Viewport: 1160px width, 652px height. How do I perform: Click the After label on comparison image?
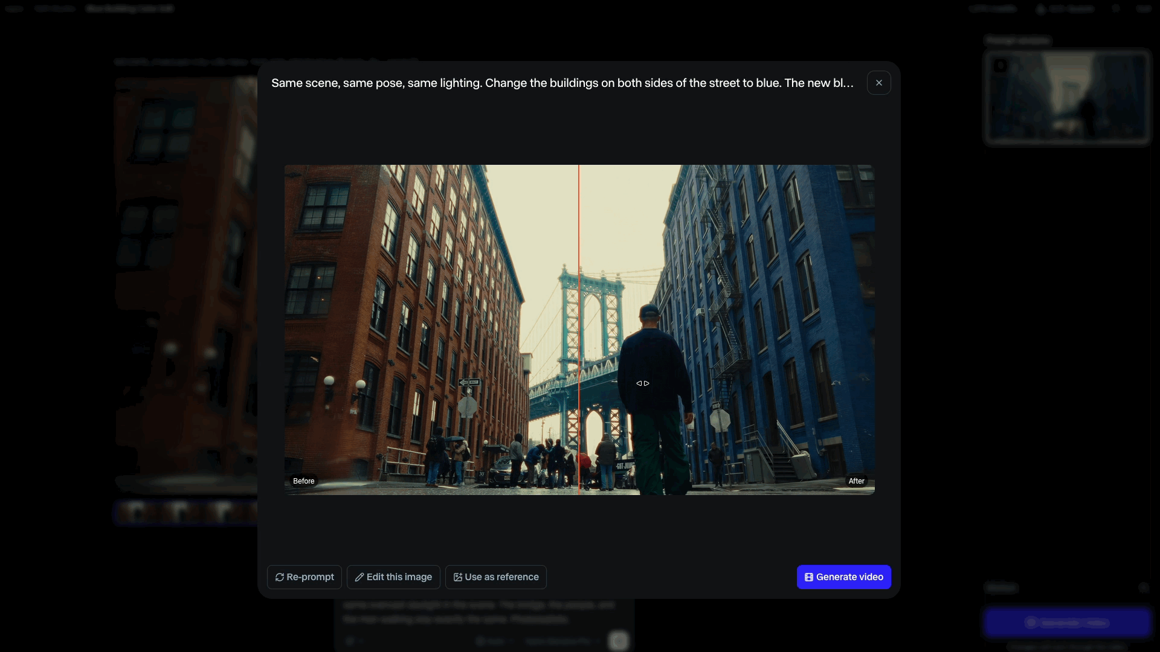point(856,481)
